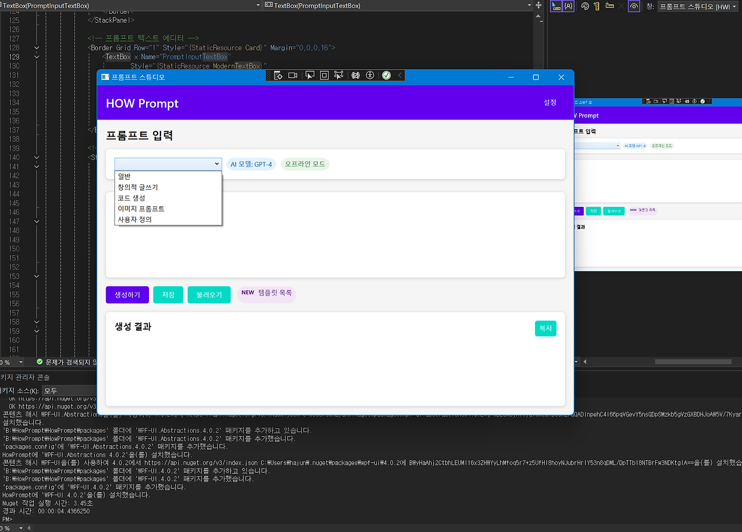Open 설정 in the HOW Prompt header
Viewport: 742px width, 532px height.
[x=550, y=102]
